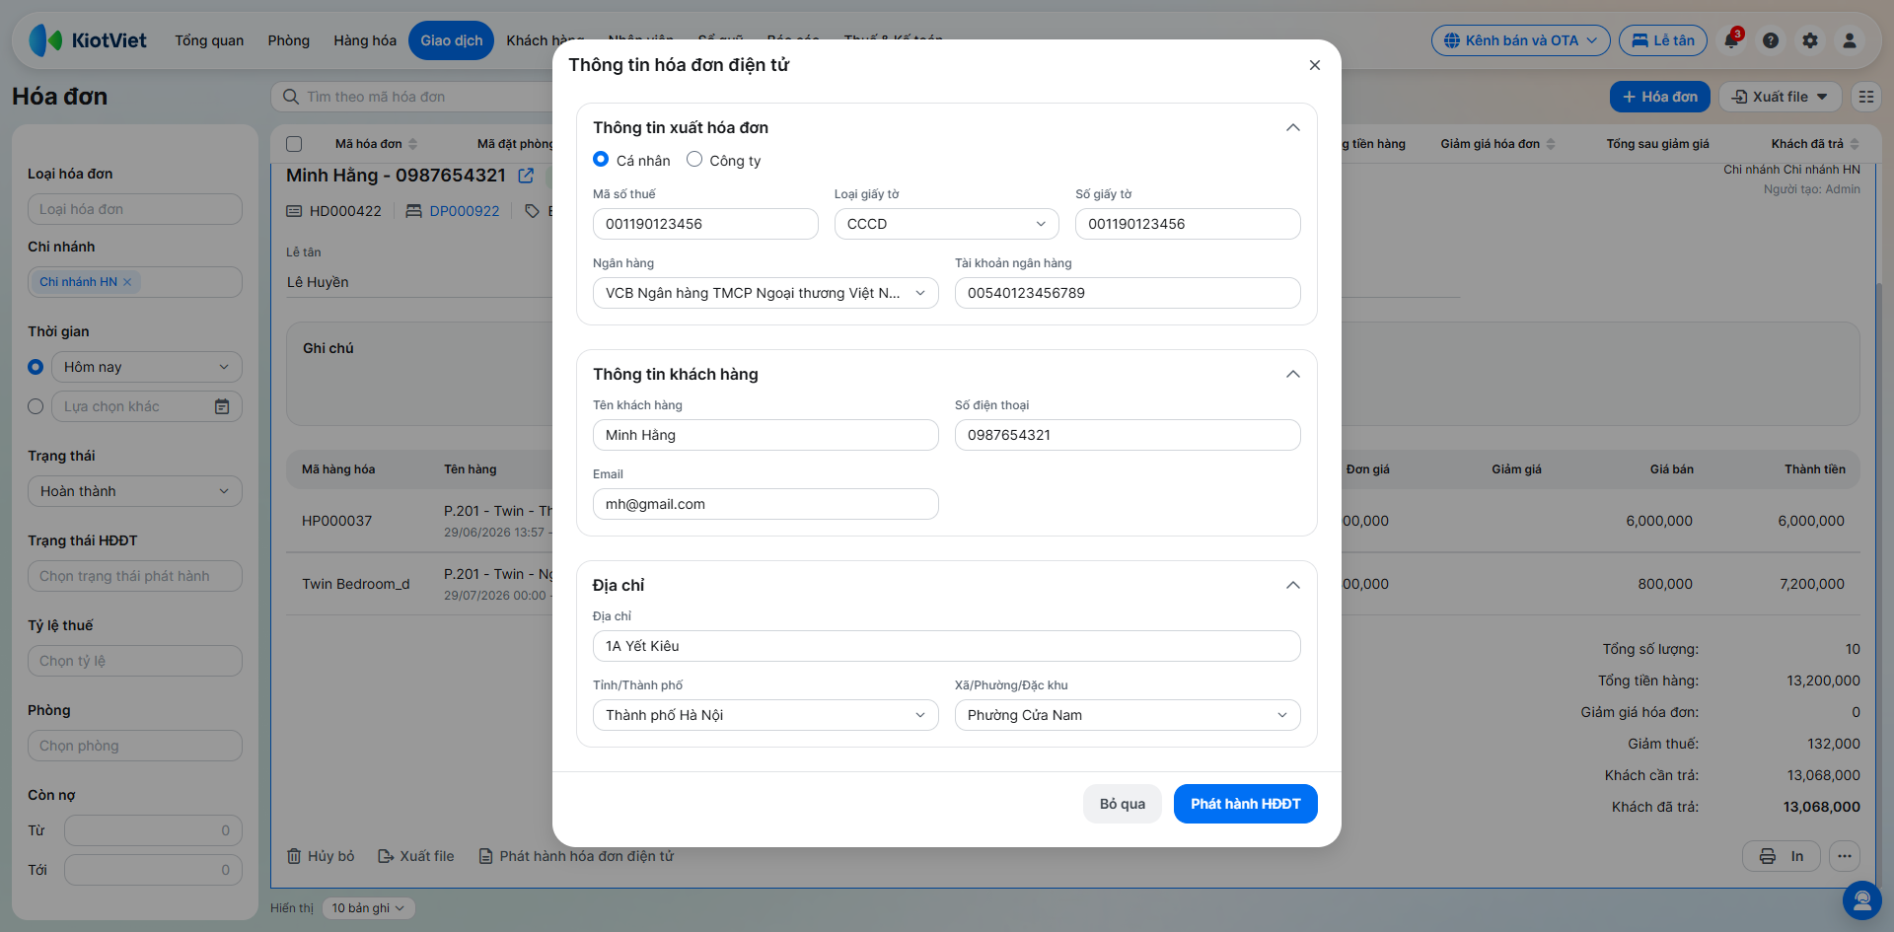This screenshot has width=1894, height=932.
Task: Collapse the Thông tin xuất hóa đơn section
Action: point(1293,128)
